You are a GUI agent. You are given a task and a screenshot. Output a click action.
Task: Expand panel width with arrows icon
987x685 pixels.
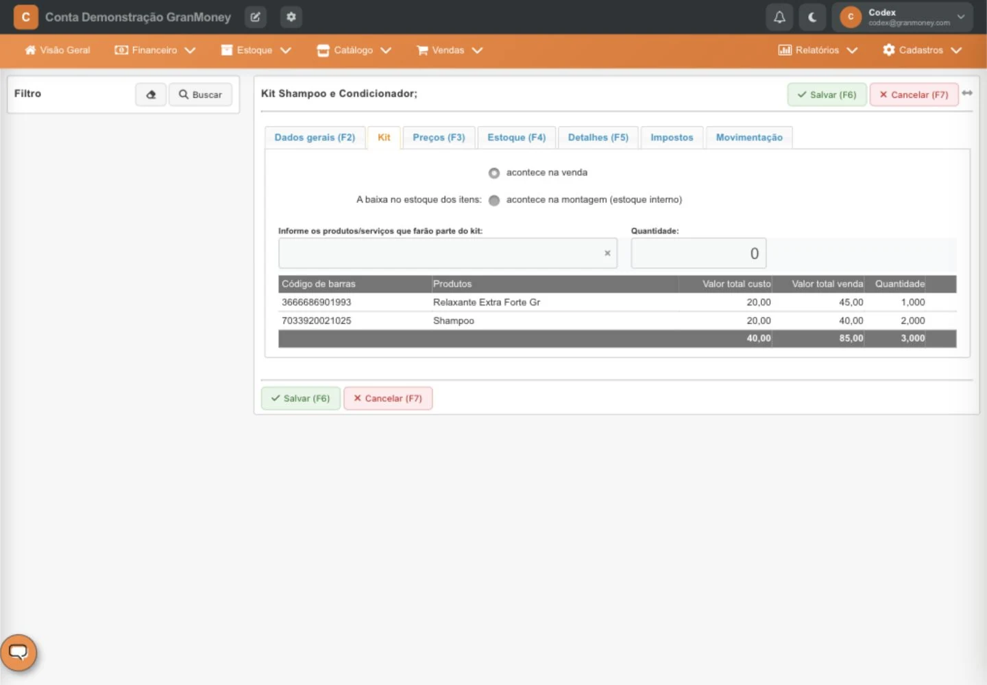click(x=967, y=93)
